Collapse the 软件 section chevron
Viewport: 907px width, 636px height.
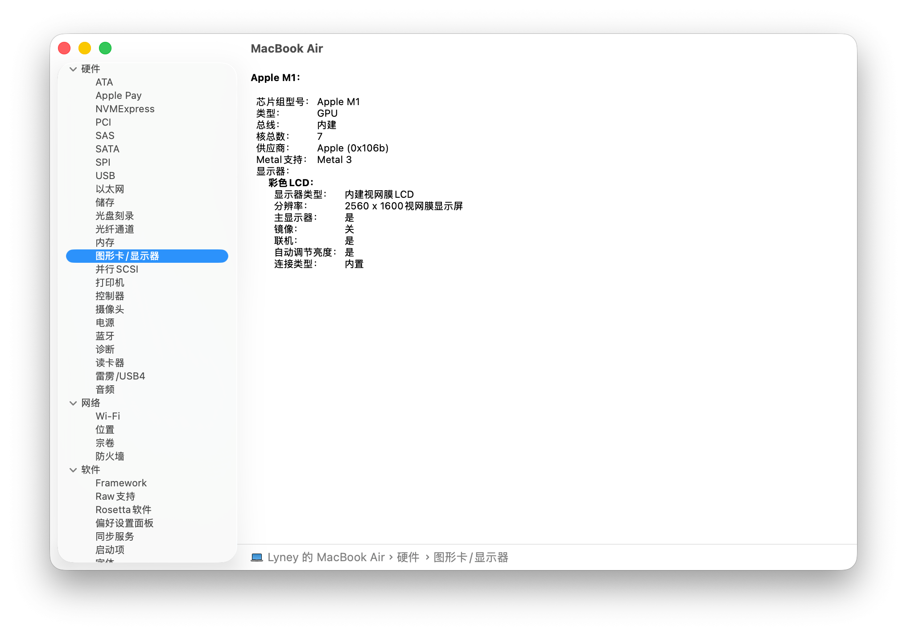[73, 470]
